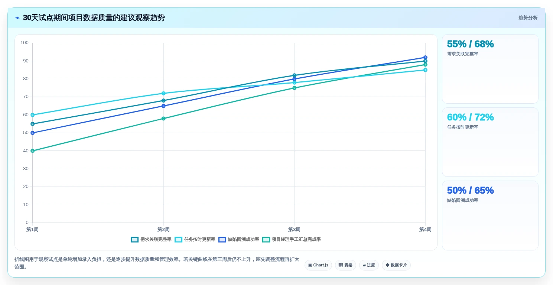Click the 数据卡片 tag chip
Screen dimensions: 553x285
[396, 265]
